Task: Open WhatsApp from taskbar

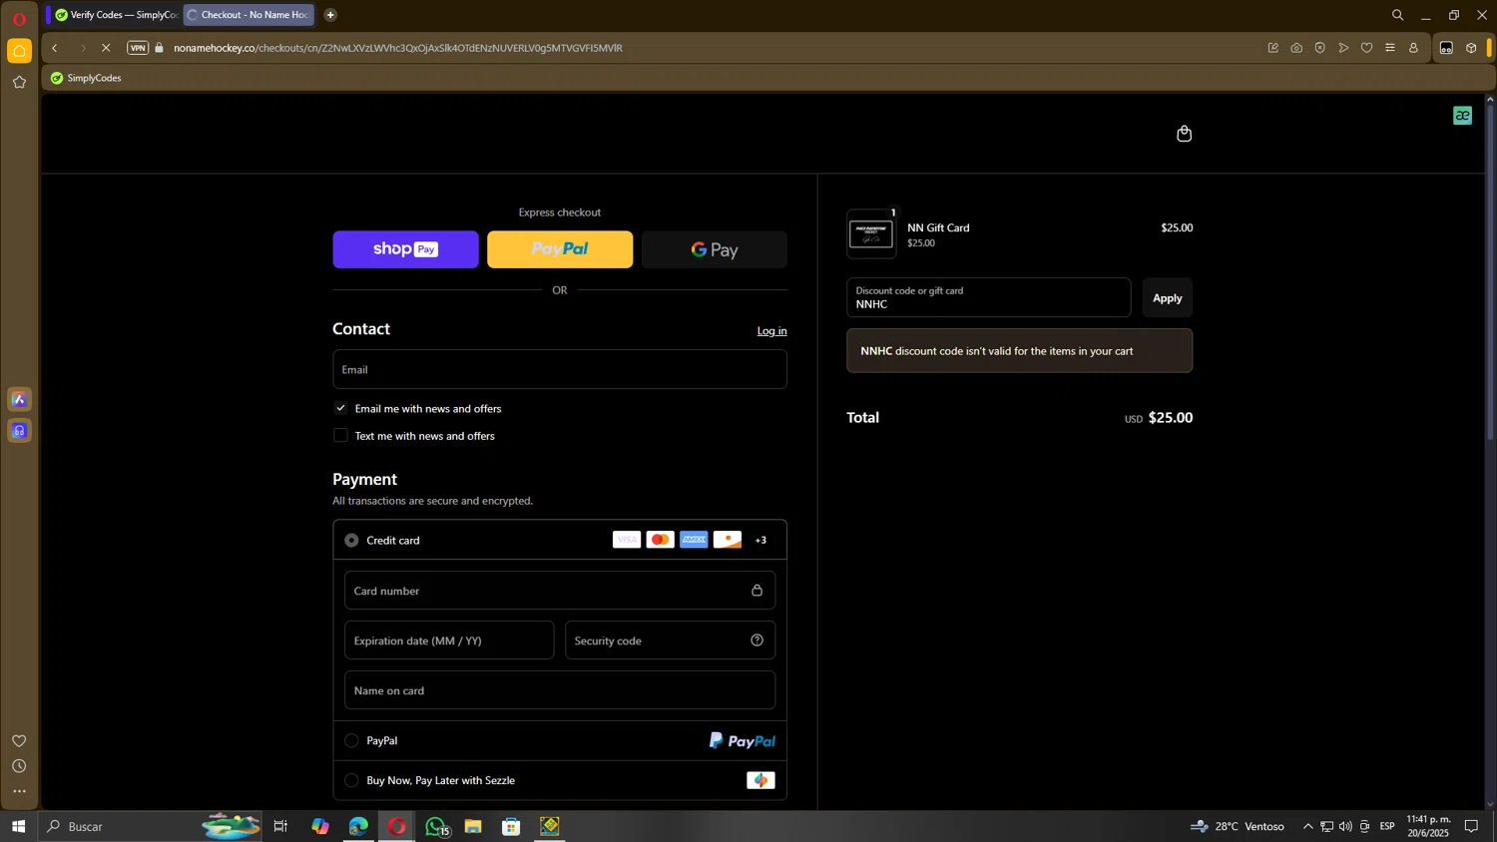Action: coord(435,826)
